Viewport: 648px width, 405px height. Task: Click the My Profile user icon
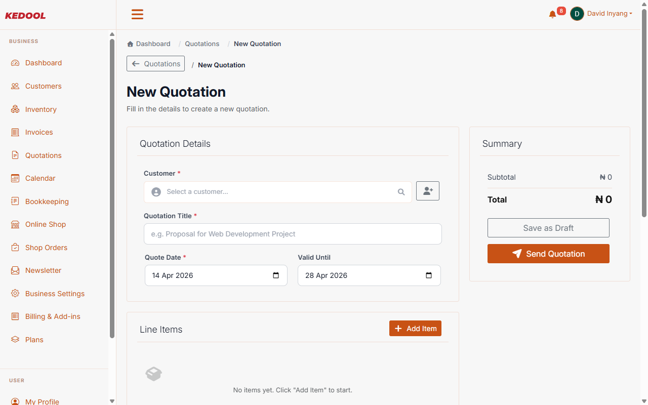15,402
